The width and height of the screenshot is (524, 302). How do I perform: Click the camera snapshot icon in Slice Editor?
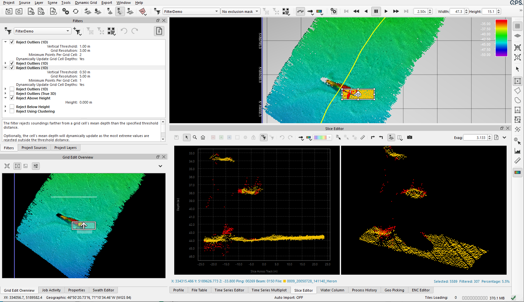[x=409, y=137]
